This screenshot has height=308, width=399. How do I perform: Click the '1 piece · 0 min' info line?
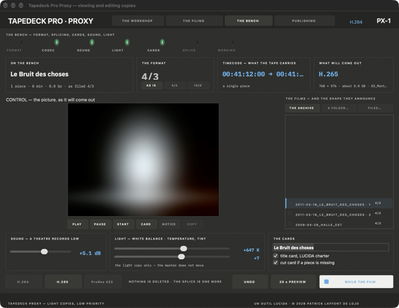(52, 86)
